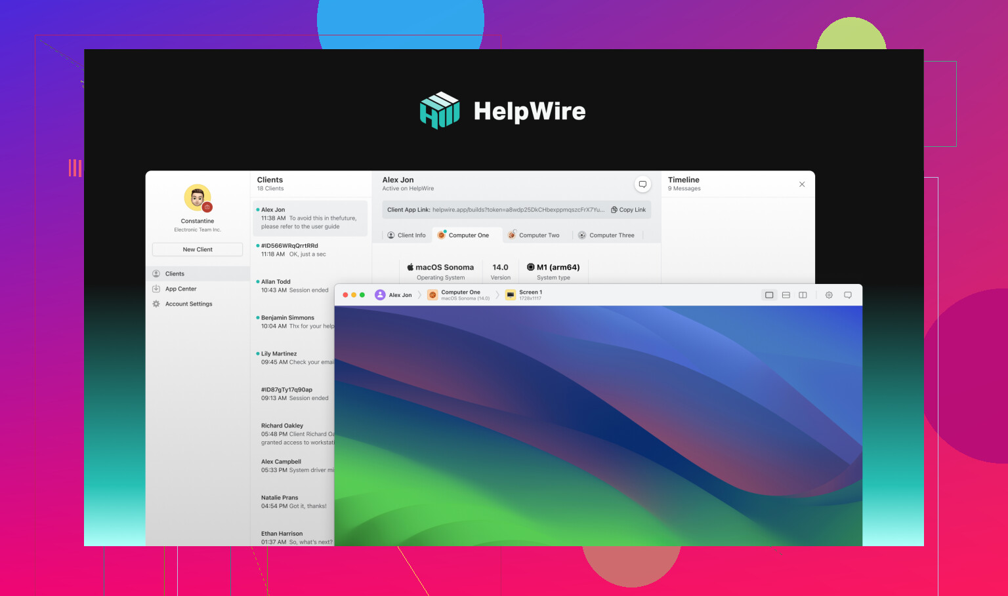Viewport: 1008px width, 596px height.
Task: Open settings gear in remote session toolbar
Action: pyautogui.click(x=829, y=295)
